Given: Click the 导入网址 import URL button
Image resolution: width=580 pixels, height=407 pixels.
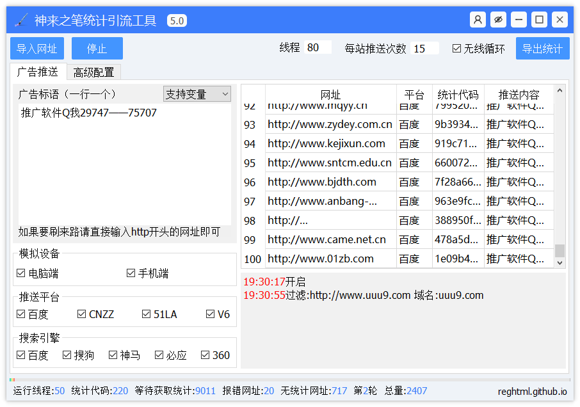Looking at the screenshot, I should coord(36,48).
